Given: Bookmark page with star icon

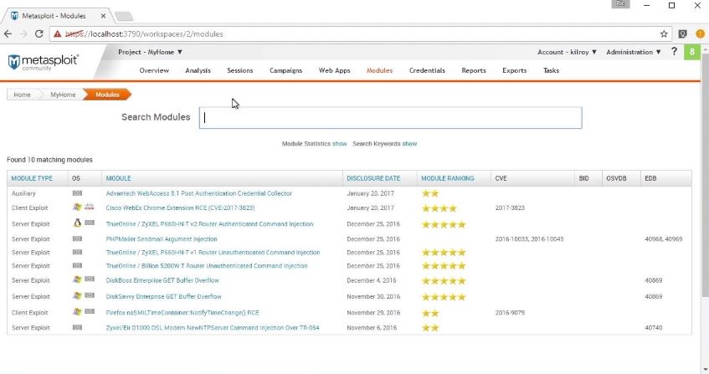Looking at the screenshot, I should 664,33.
